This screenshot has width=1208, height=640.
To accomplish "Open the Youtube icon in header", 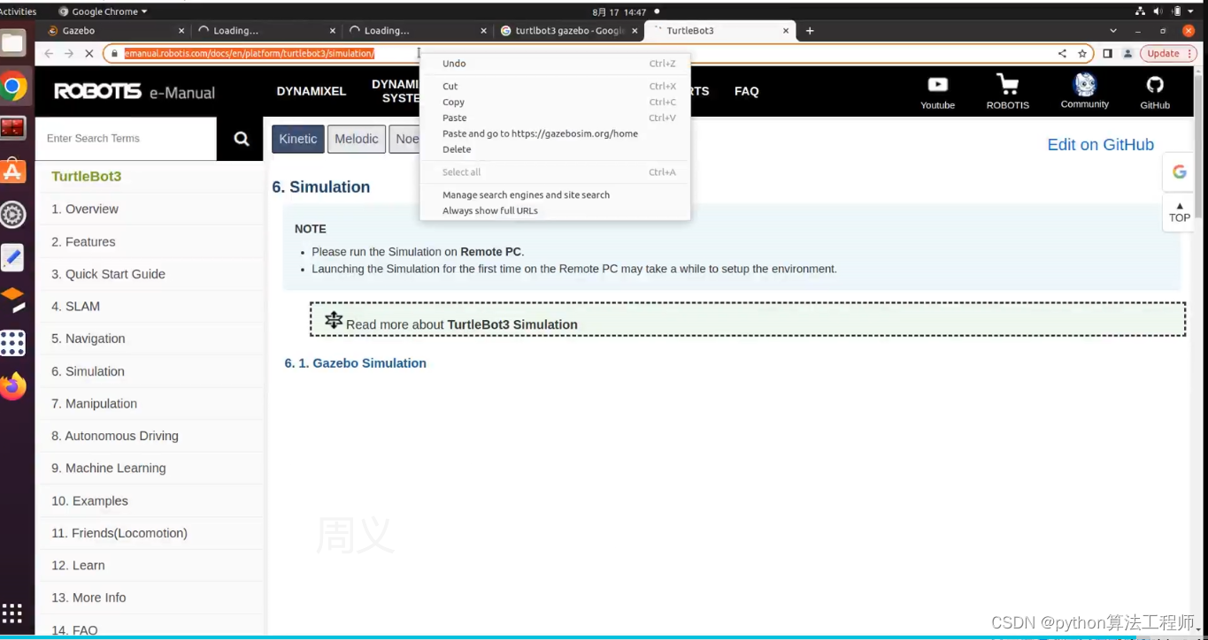I will tap(937, 92).
